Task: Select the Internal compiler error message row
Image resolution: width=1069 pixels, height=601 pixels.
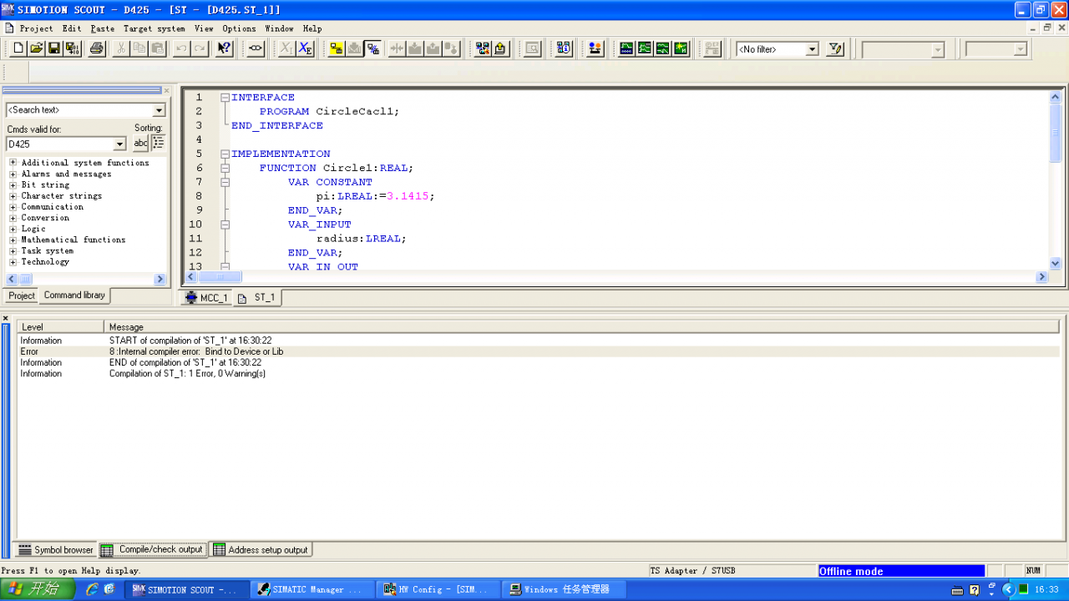Action: tap(538, 351)
